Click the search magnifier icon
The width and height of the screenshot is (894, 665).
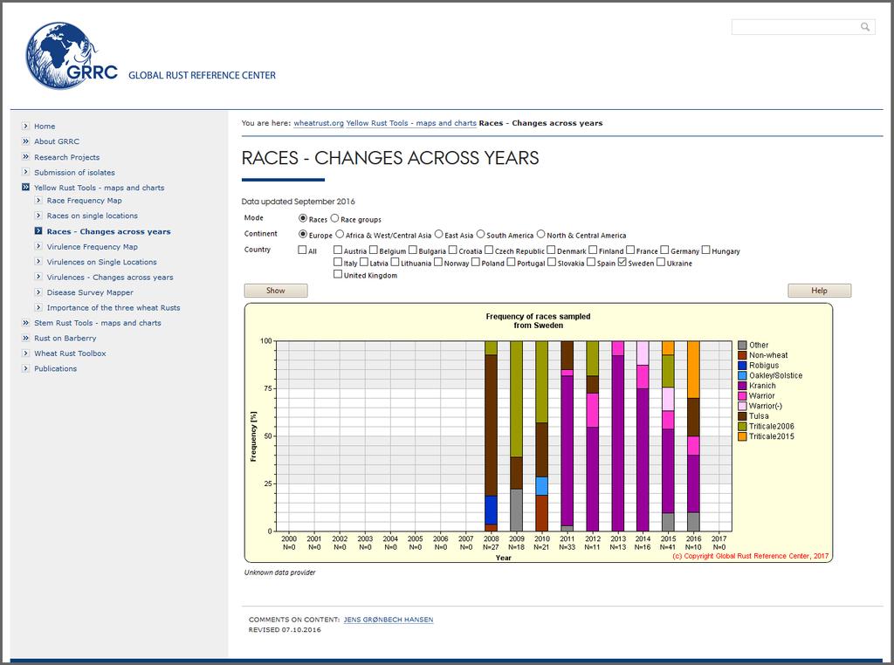click(x=865, y=27)
